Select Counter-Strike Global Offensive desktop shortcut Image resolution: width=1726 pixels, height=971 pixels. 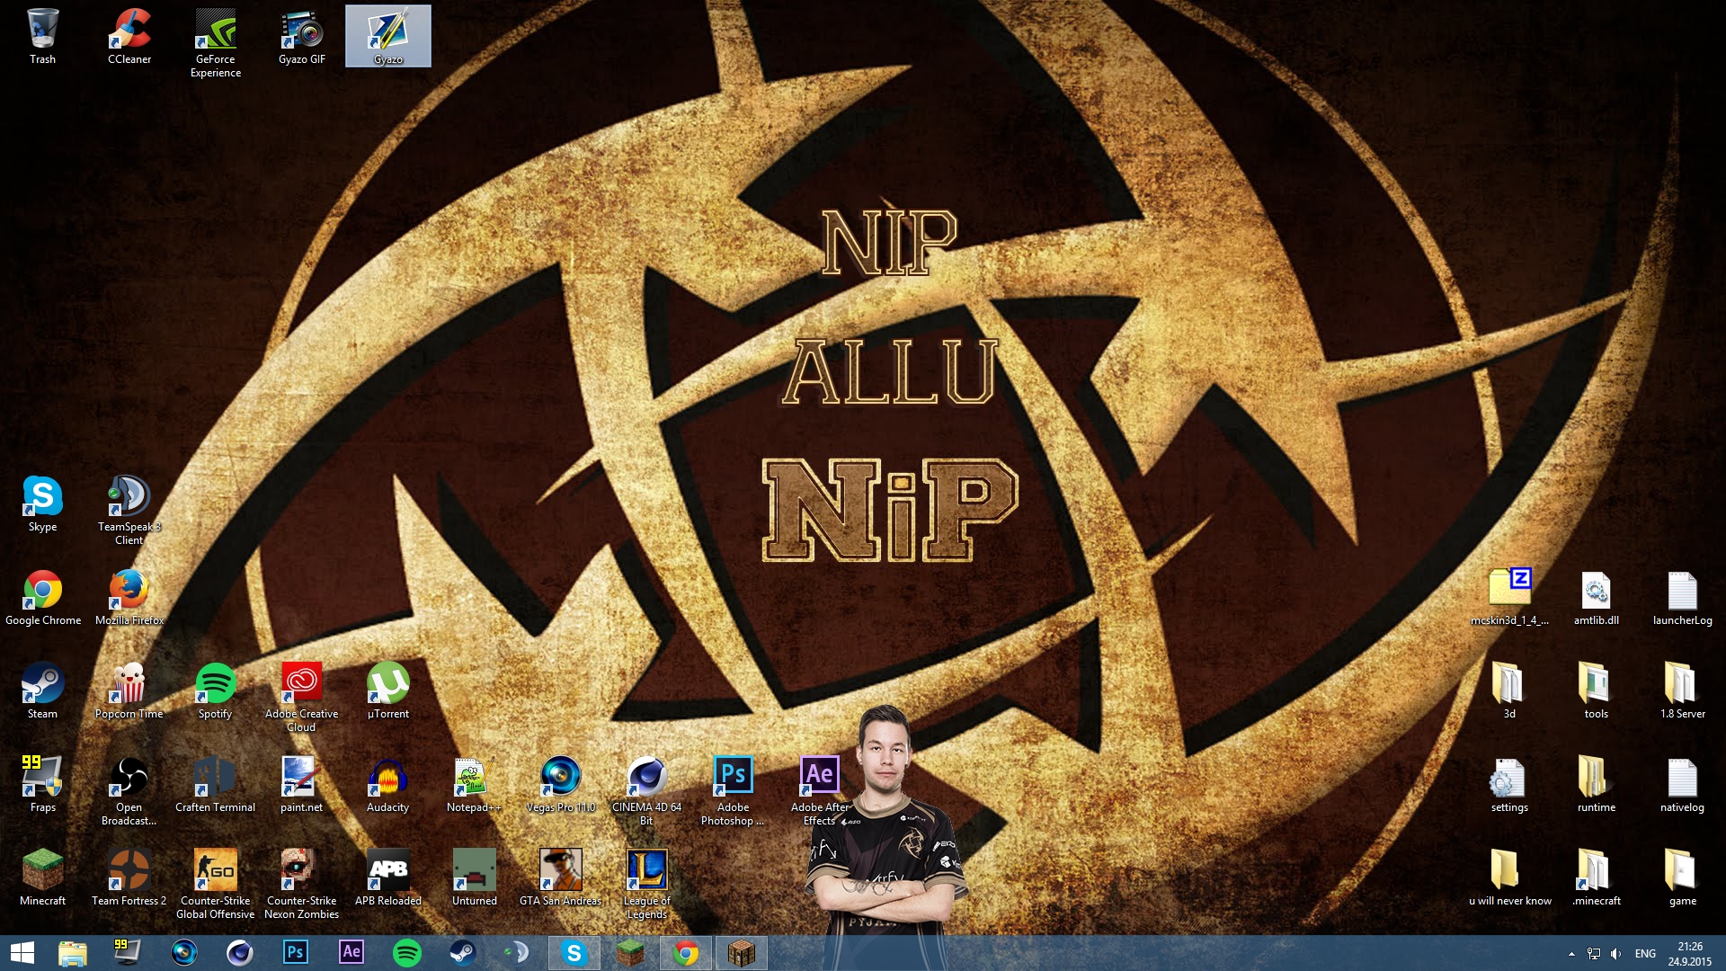click(216, 884)
